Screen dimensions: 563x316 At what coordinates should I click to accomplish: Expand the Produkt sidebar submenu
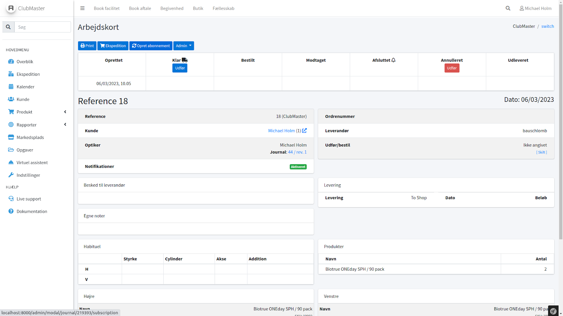pos(65,112)
